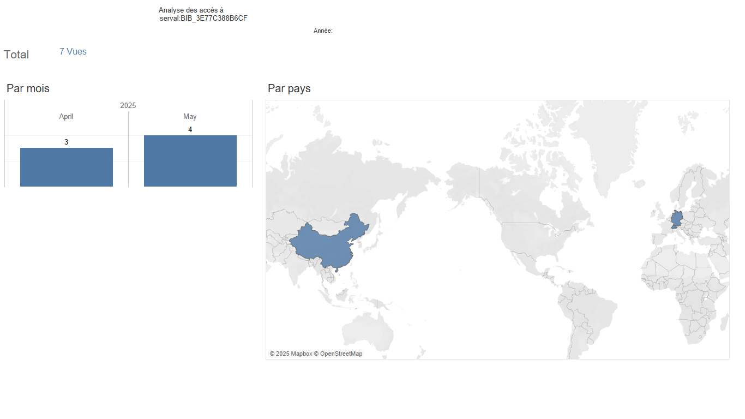The width and height of the screenshot is (745, 419).
Task: Click the value label 4 above May
Action: (x=190, y=129)
